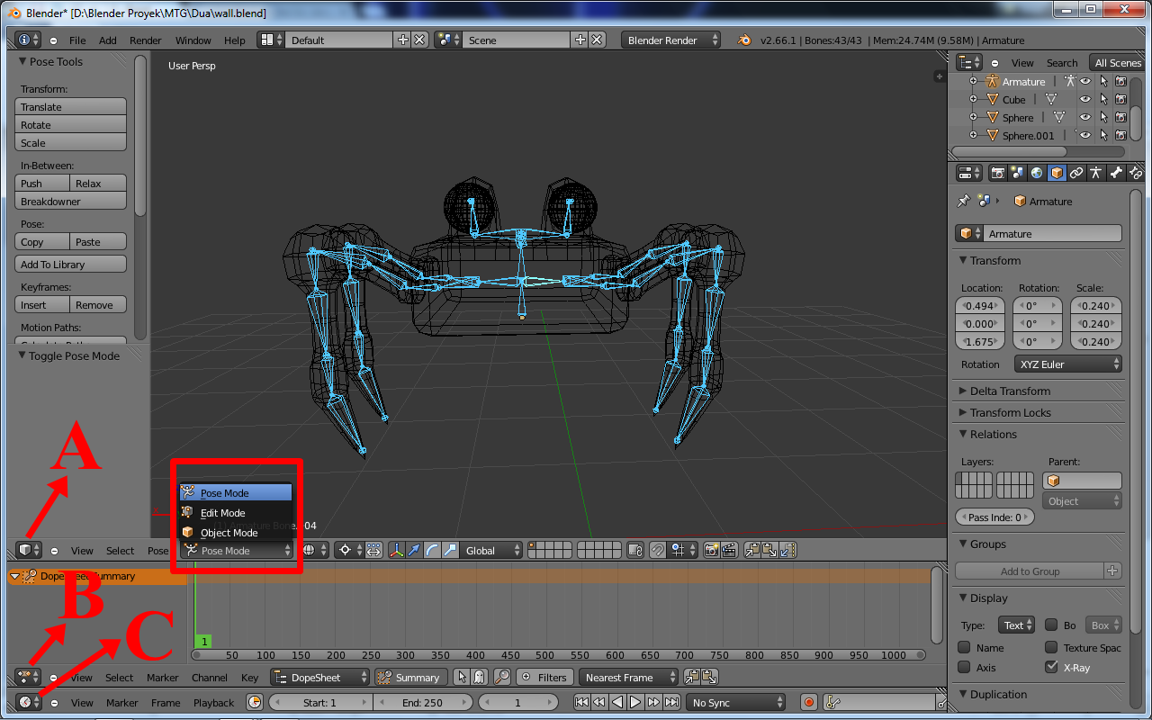Hide the Cube object with eye icon

click(1085, 99)
